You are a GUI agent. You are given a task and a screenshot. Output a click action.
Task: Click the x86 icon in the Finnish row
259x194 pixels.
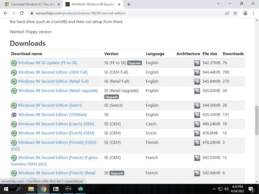point(197,142)
